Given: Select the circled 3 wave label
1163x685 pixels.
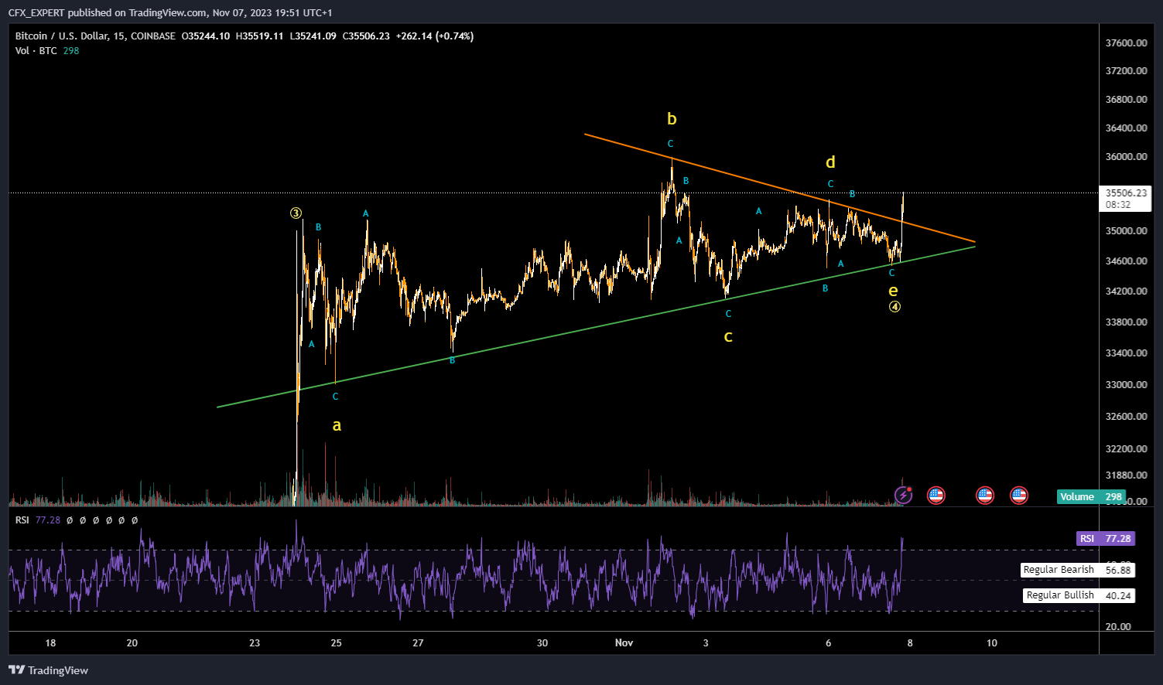Looking at the screenshot, I should click(x=296, y=213).
